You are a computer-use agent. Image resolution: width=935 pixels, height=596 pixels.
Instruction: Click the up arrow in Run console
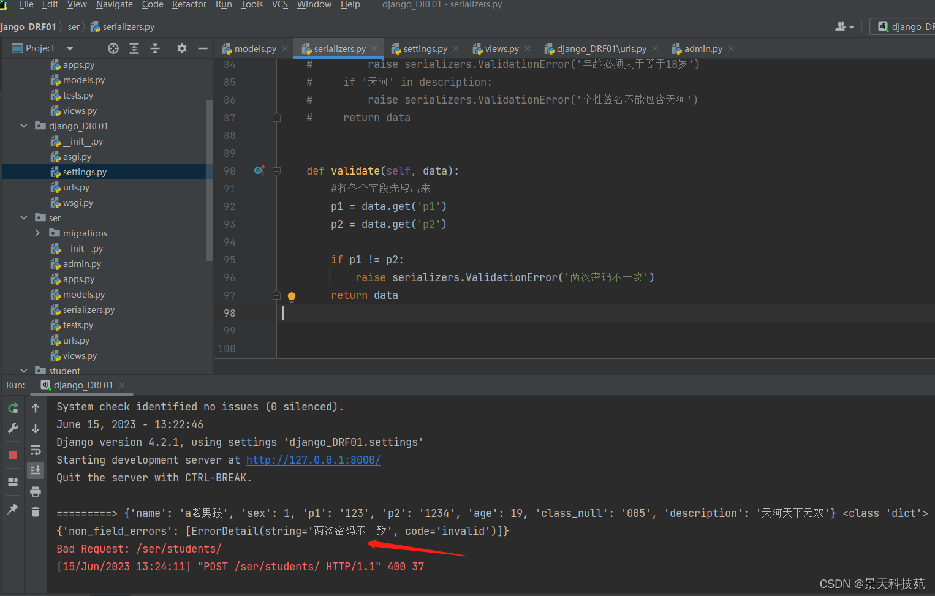36,408
